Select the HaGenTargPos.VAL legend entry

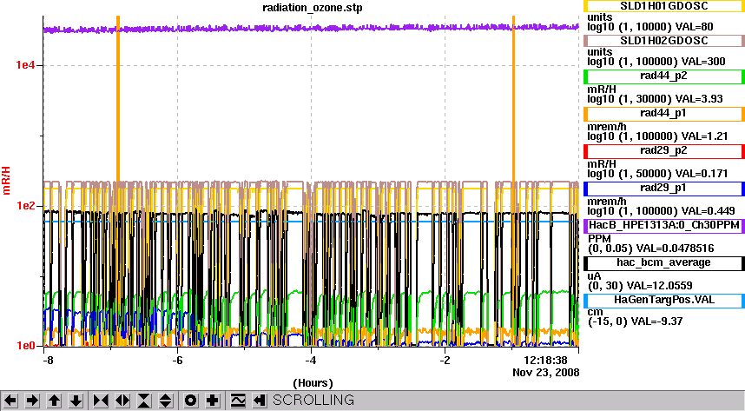point(663,301)
